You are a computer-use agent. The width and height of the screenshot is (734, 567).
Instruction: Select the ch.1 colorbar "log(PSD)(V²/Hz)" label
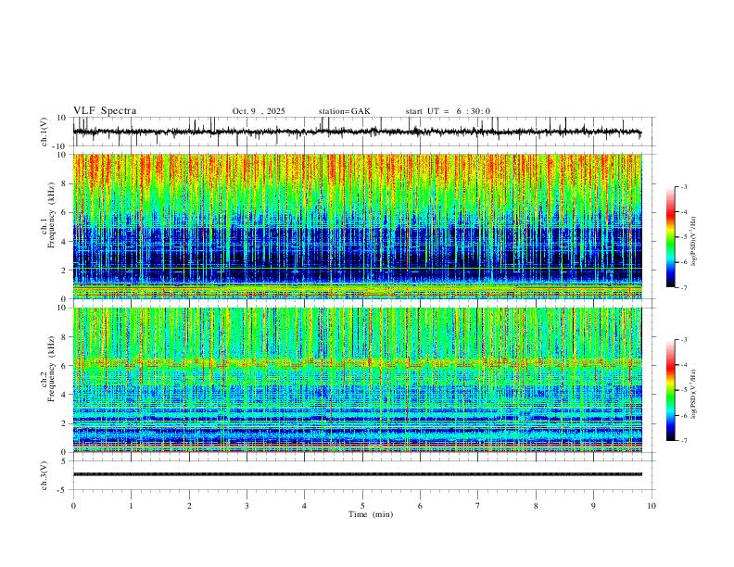pos(694,242)
